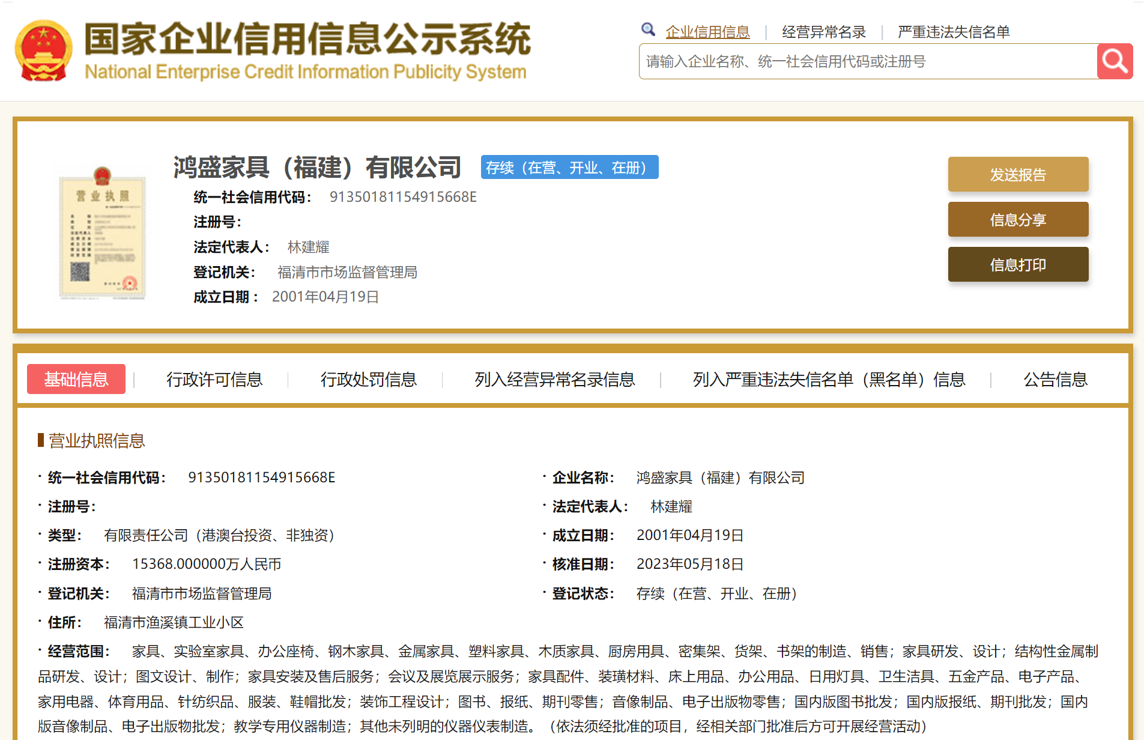Screen dimensions: 1144x740
Task: Click the 经营范围 label
Action: tap(79, 651)
